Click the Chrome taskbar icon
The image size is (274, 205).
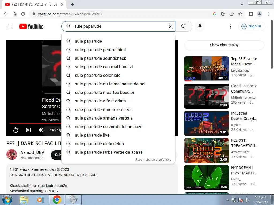pyautogui.click(x=57, y=200)
